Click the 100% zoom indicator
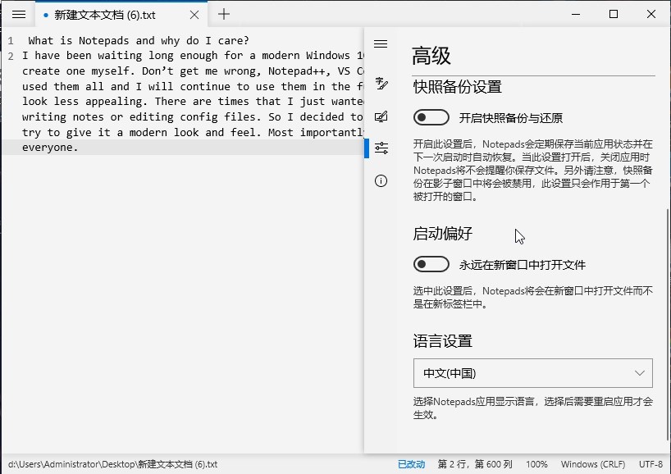 536,464
